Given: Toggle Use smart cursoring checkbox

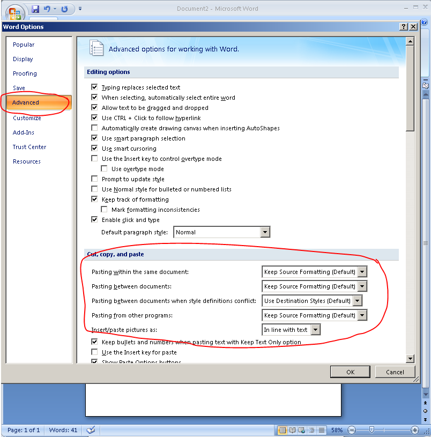Looking at the screenshot, I should (x=94, y=149).
